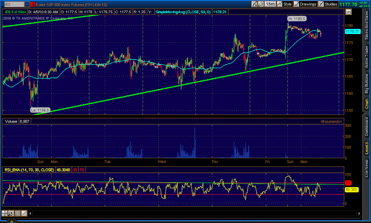The width and height of the screenshot is (371, 223).
Task: Click the /ES symbol input field
Action: click(x=14, y=4)
